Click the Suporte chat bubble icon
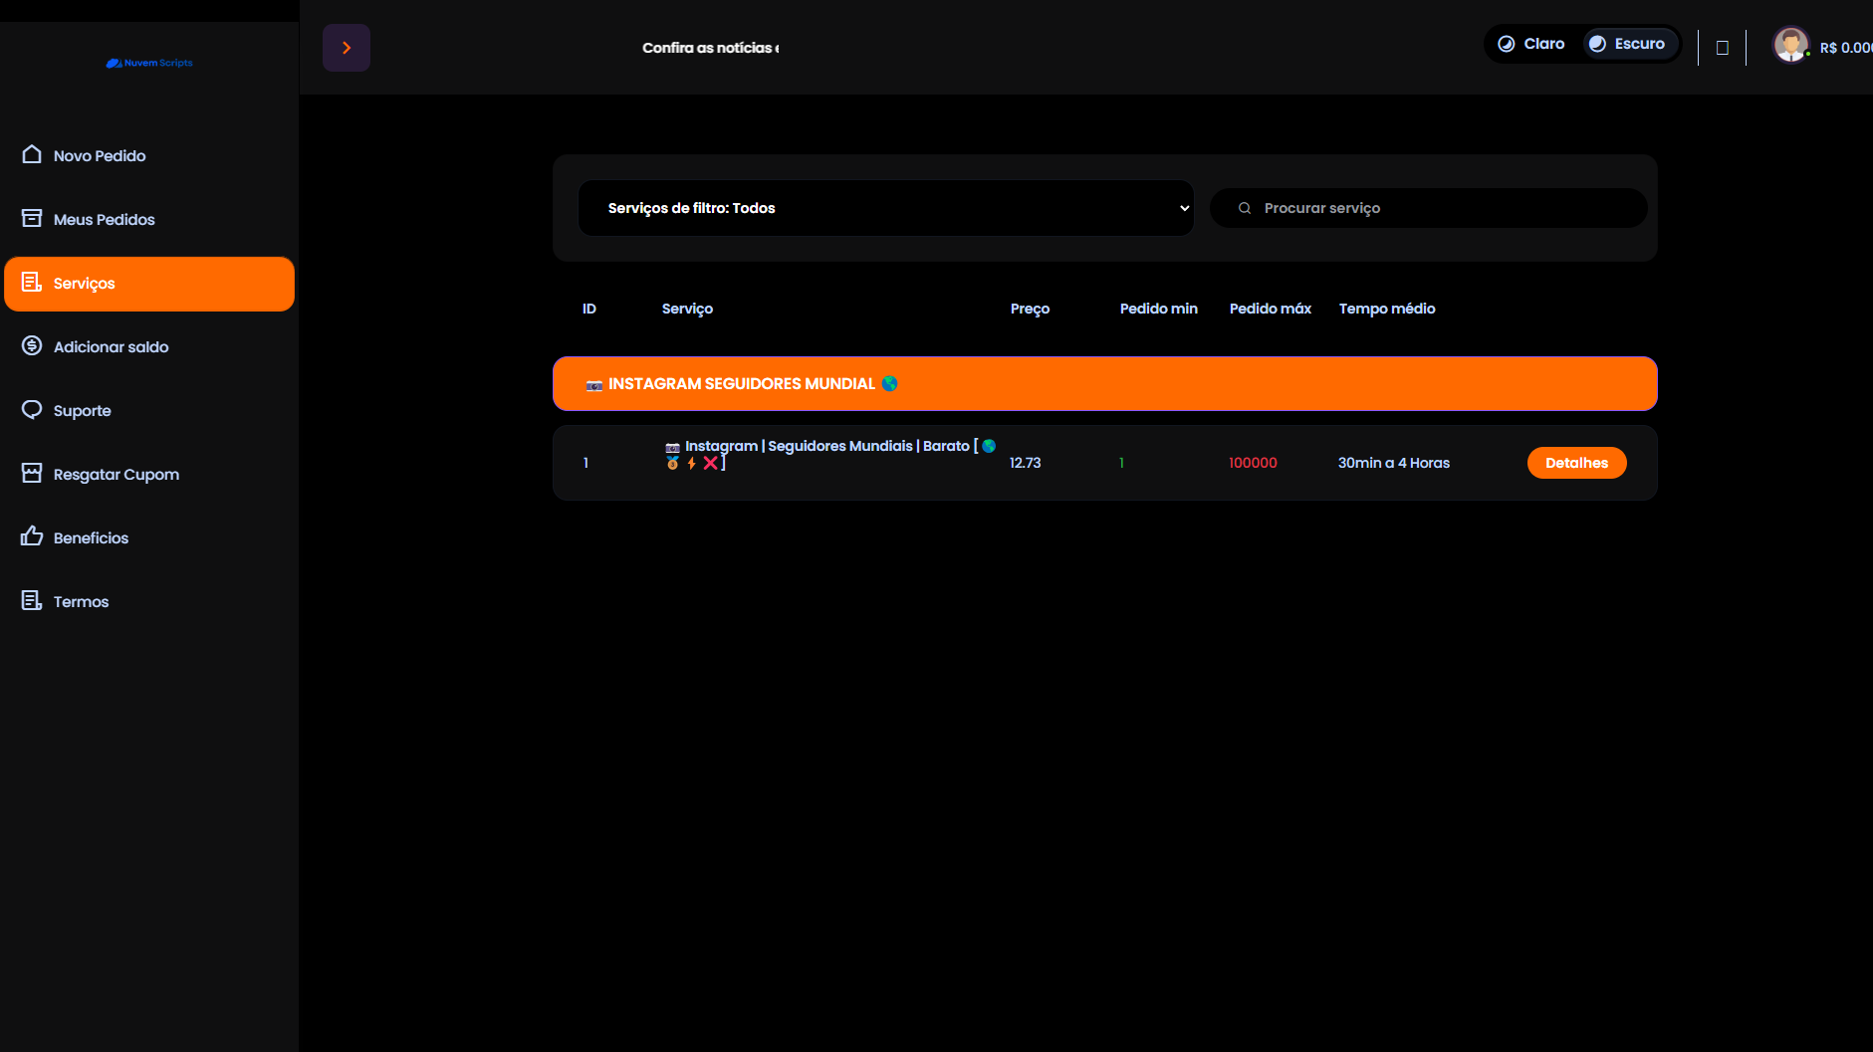1873x1052 pixels. tap(32, 409)
